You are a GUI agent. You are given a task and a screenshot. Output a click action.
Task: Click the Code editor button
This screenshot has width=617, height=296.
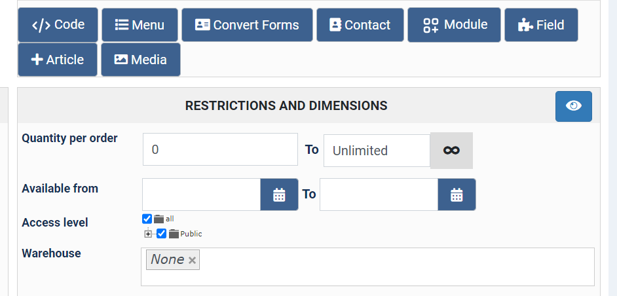click(58, 25)
